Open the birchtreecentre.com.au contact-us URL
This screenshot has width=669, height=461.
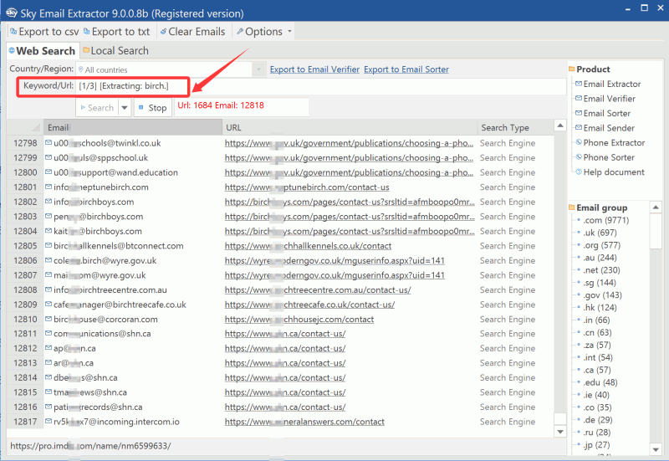tap(318, 290)
